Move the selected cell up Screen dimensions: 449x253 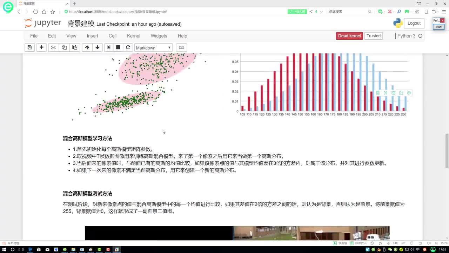tap(87, 47)
